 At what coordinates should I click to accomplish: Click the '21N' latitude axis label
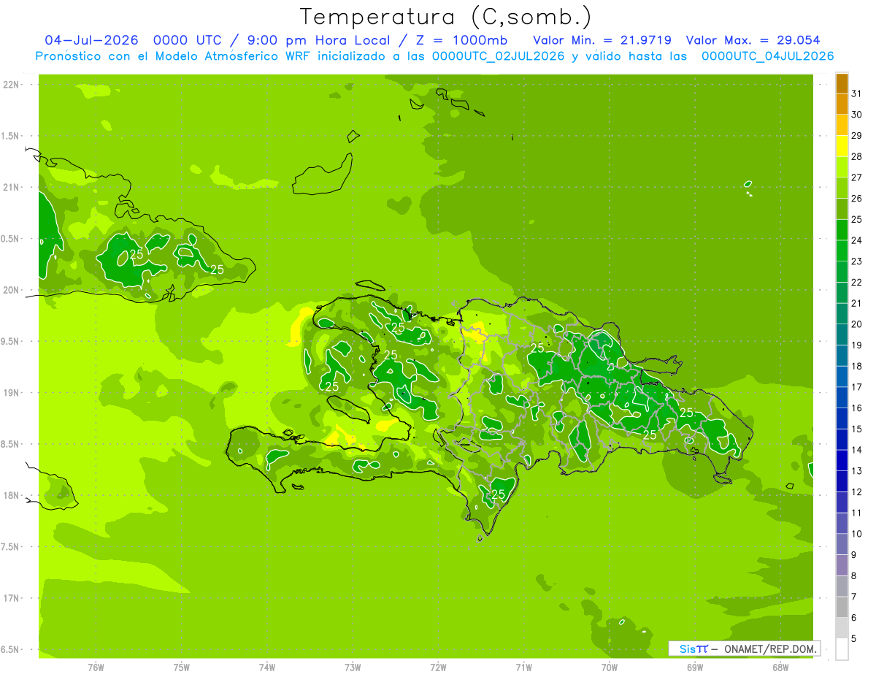point(11,188)
